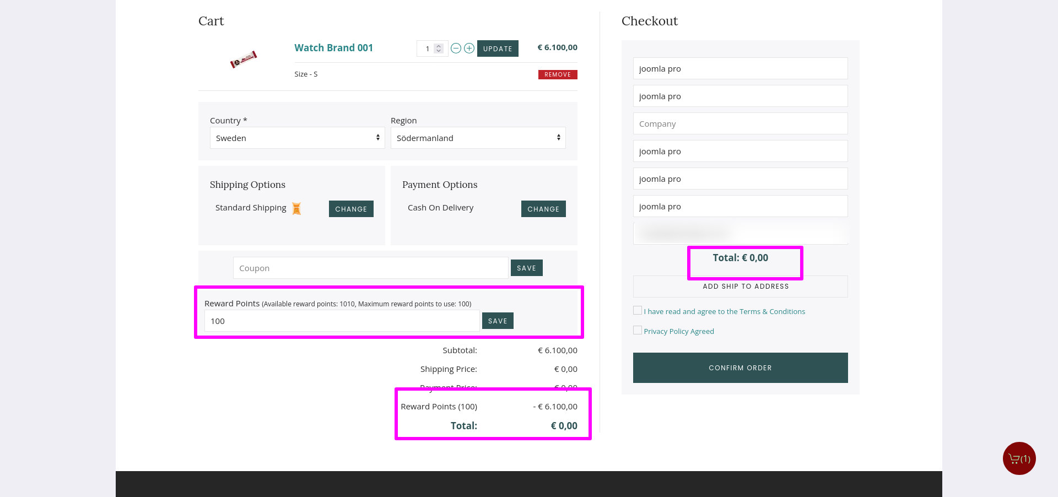Focus the Coupon input field
1058x497 pixels.
click(x=370, y=268)
